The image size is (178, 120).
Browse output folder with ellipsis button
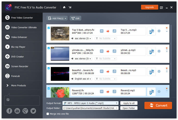pos(116,108)
